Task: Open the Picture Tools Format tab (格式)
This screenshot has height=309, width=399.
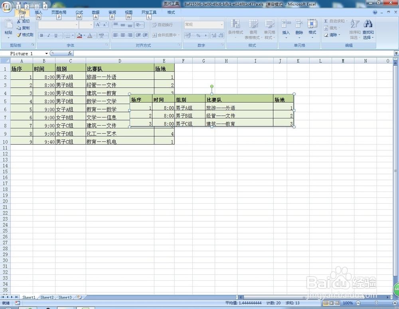Action: [x=171, y=12]
